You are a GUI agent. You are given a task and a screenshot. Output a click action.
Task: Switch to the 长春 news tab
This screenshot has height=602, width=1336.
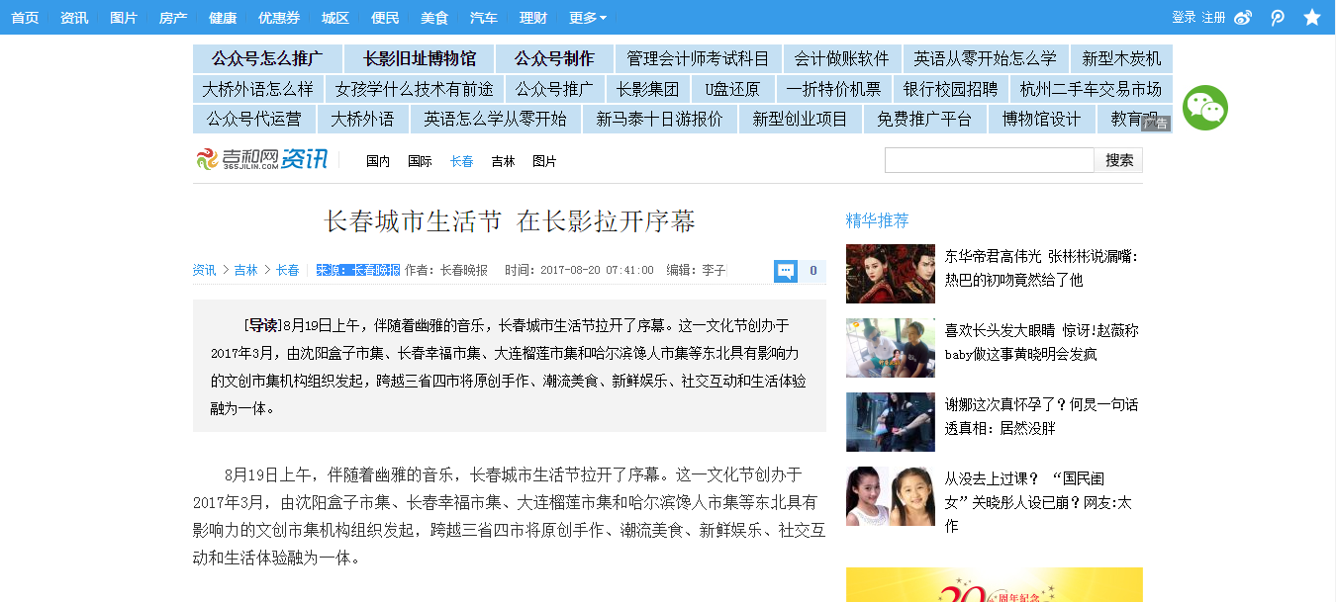pos(462,161)
